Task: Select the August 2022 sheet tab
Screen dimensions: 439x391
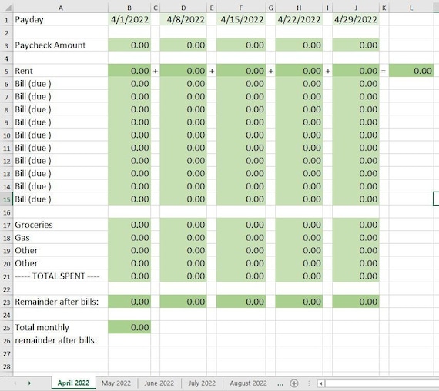Action: 248,383
